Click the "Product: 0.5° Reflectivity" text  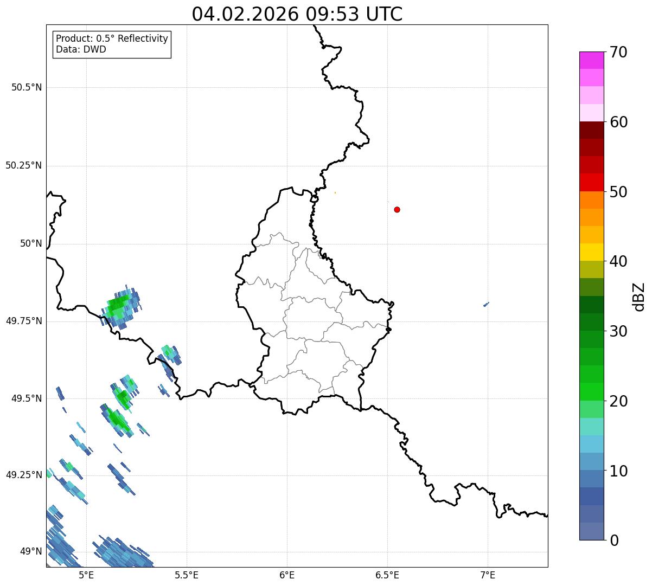(x=112, y=39)
